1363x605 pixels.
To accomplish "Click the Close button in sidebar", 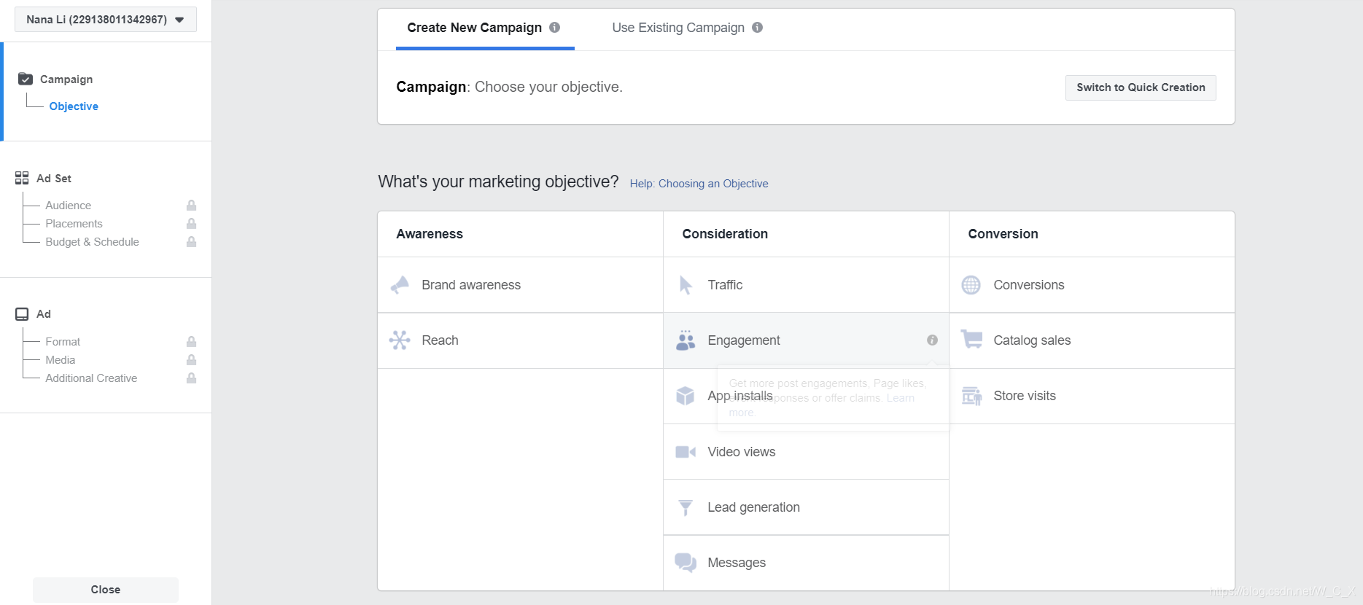I will click(106, 590).
